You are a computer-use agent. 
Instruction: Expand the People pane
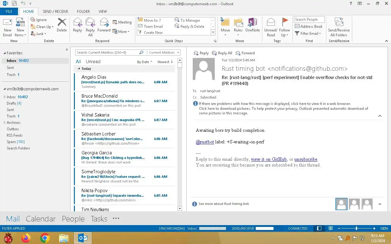[x=380, y=204]
